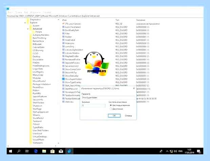Select the Shell Folders key
The image size is (210, 161).
(x=38, y=103)
